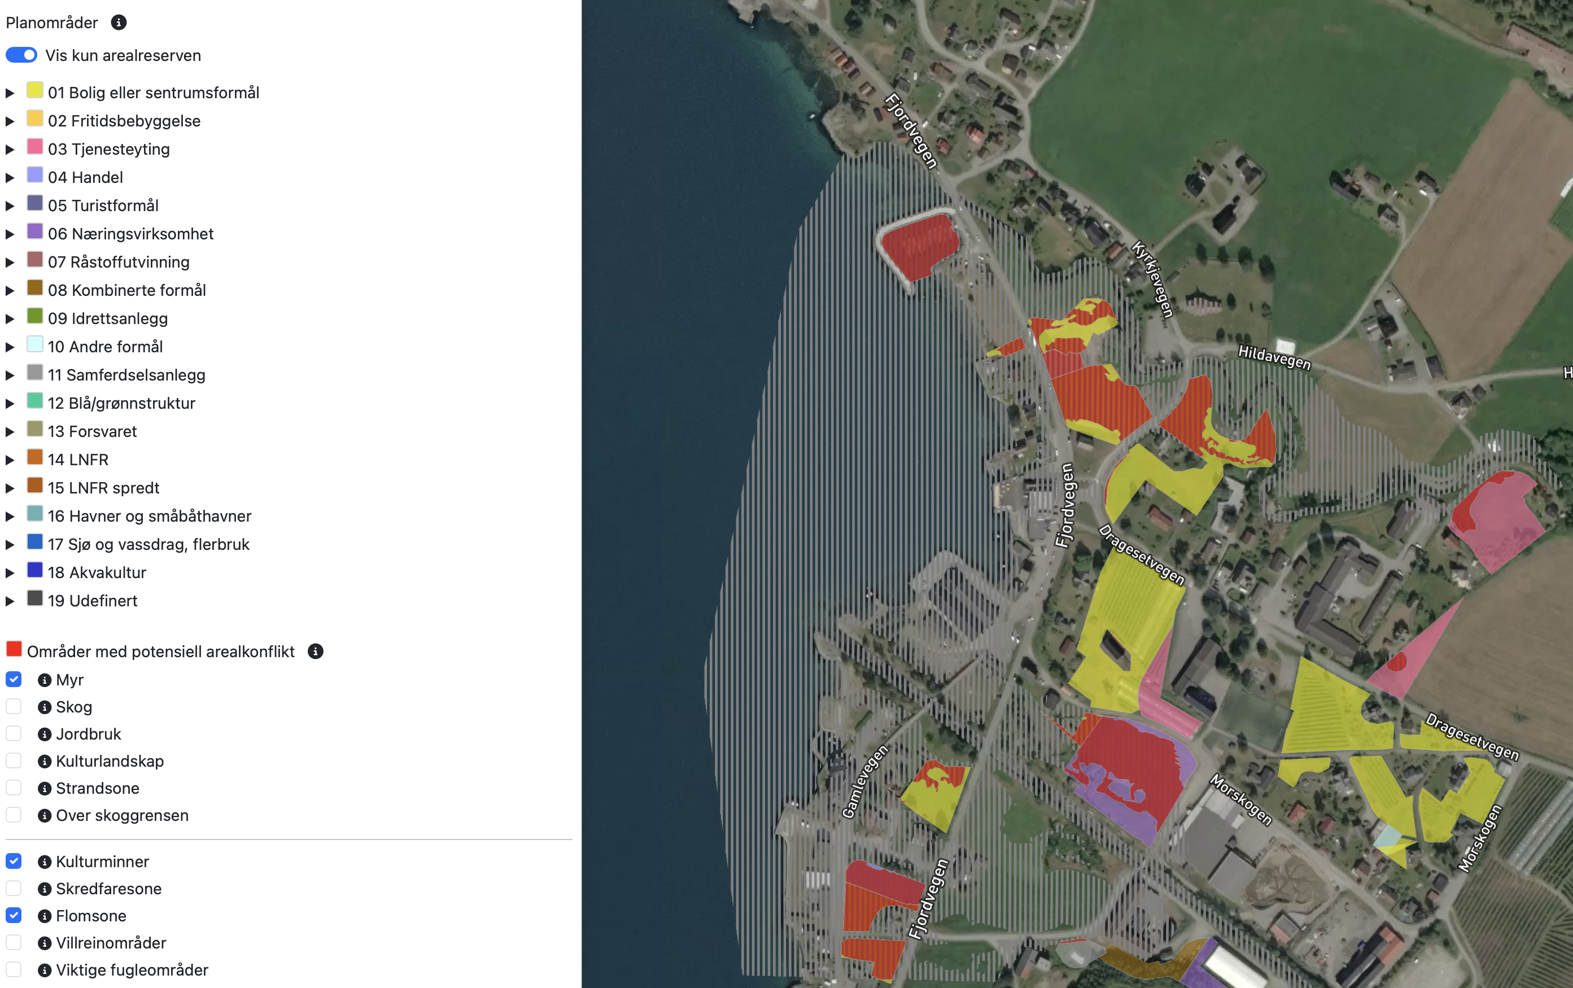Click the Kulturminner label
Viewport: 1573px width, 988px height.
(x=102, y=862)
